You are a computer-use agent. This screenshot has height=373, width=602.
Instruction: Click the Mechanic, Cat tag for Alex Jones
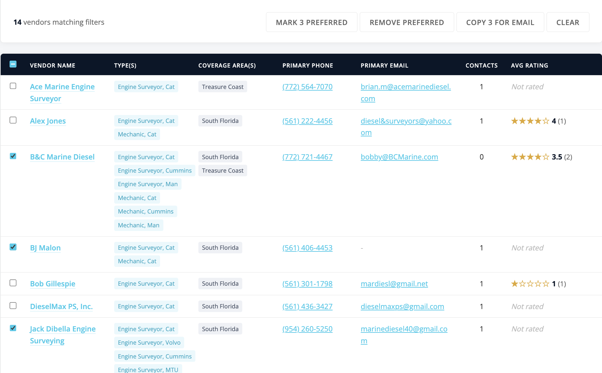pyautogui.click(x=137, y=134)
